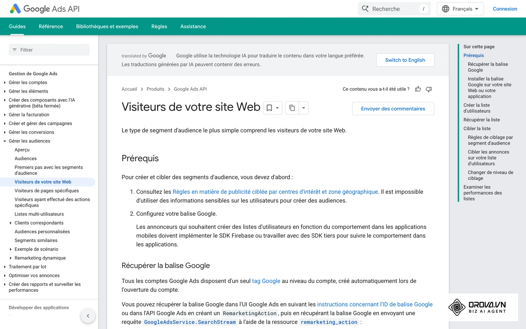This screenshot has height=329, width=526.
Task: Jump to Examiner les performances des listes
Action: coord(483,193)
